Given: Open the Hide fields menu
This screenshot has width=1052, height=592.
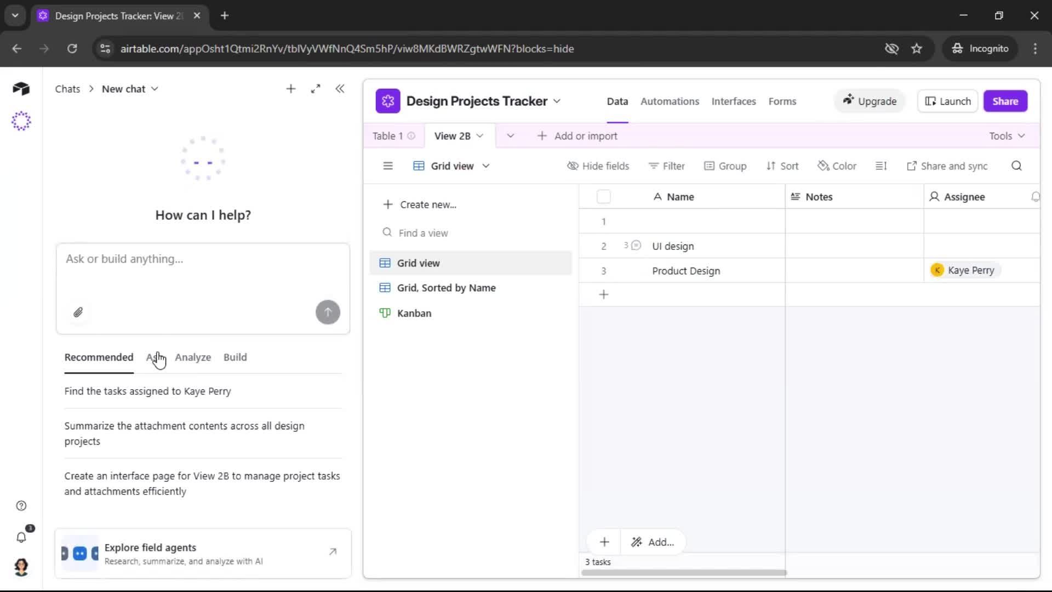Looking at the screenshot, I should click(598, 166).
